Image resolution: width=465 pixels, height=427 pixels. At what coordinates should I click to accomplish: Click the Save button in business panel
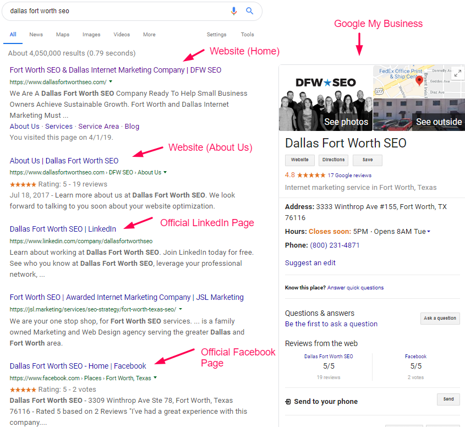point(368,160)
